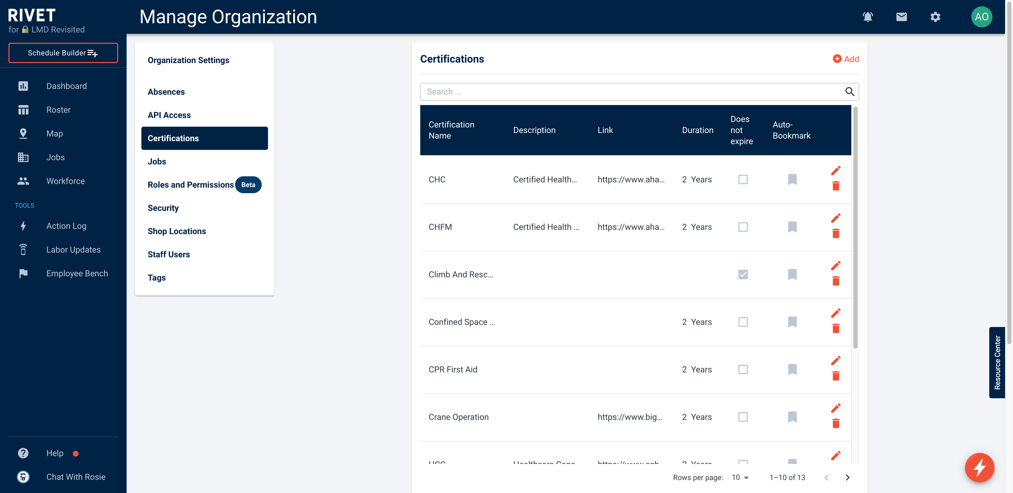
Task: Edit the Crane Operation certification
Action: pyautogui.click(x=836, y=408)
